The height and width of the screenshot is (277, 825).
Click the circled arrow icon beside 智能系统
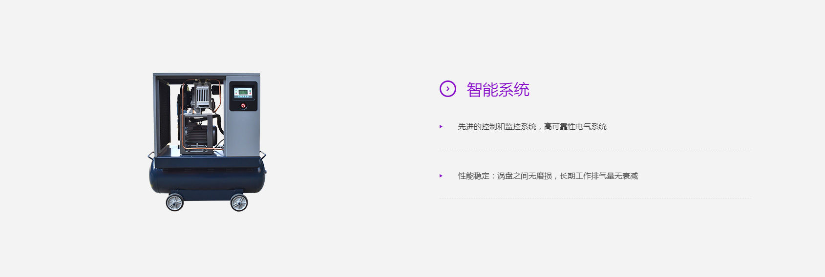click(447, 89)
